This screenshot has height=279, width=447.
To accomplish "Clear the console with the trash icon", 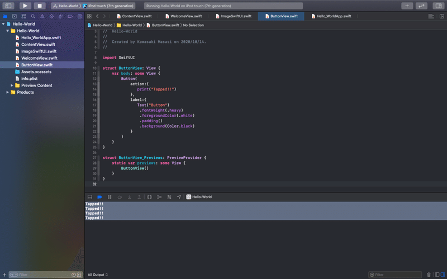I will (429, 275).
